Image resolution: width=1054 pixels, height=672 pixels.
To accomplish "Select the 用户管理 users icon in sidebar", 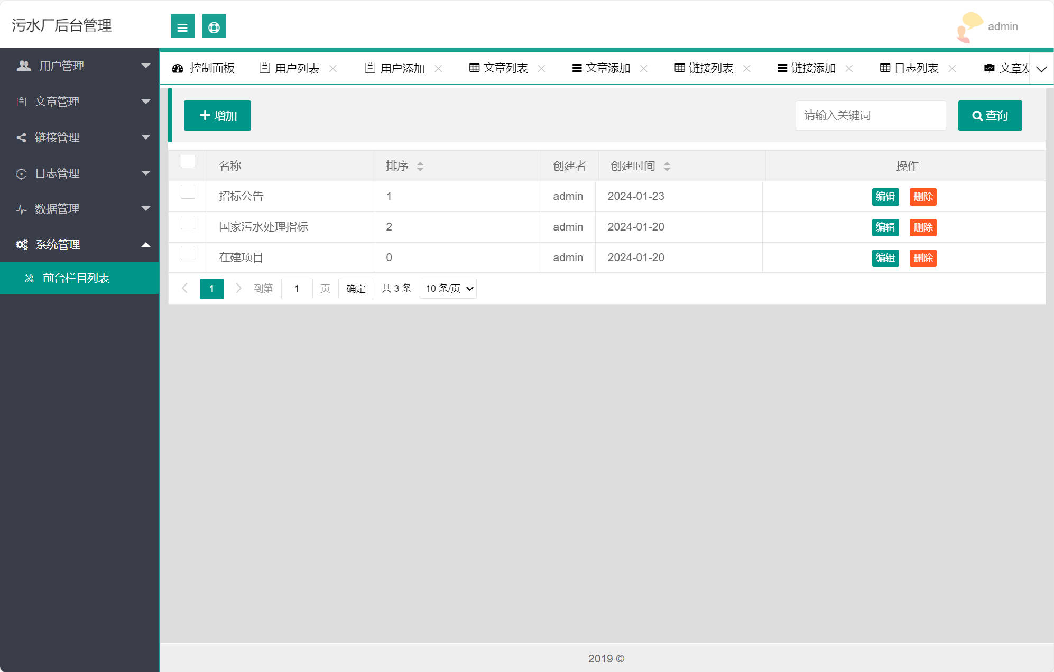I will [x=23, y=66].
